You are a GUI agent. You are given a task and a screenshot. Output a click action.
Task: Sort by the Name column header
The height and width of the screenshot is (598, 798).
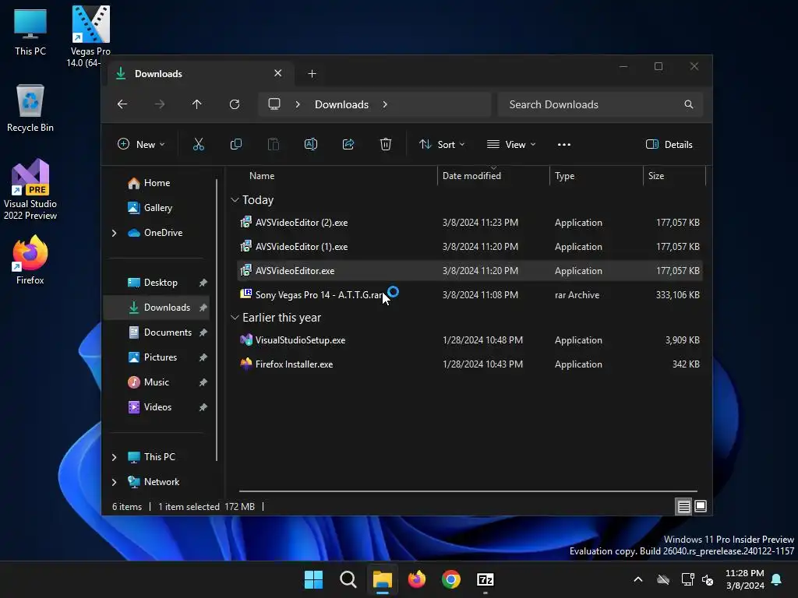[x=262, y=176]
